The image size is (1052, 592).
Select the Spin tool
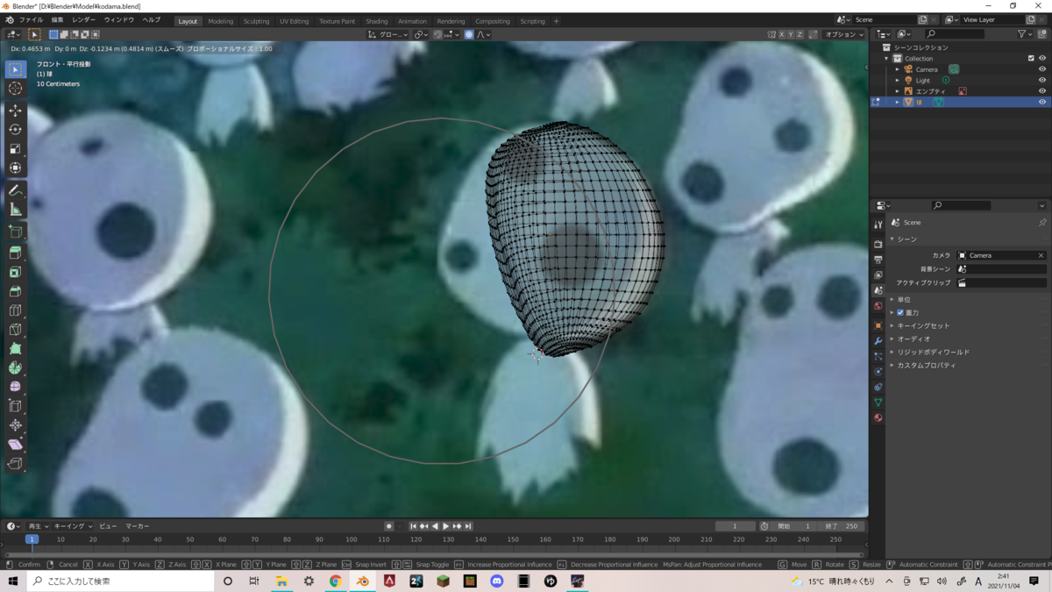(x=15, y=368)
